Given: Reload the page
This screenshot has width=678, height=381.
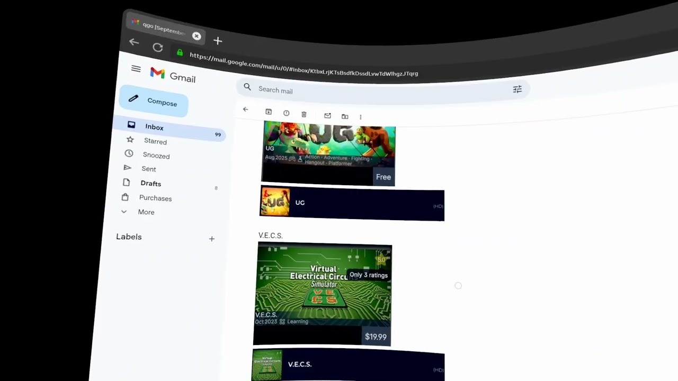Looking at the screenshot, I should click(x=157, y=48).
